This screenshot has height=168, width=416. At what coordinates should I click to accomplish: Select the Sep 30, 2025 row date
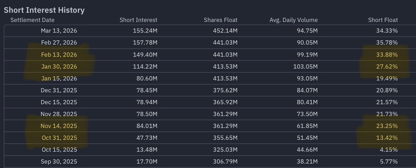point(59,161)
